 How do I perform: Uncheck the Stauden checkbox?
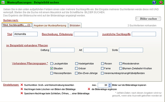[x=52, y=68]
